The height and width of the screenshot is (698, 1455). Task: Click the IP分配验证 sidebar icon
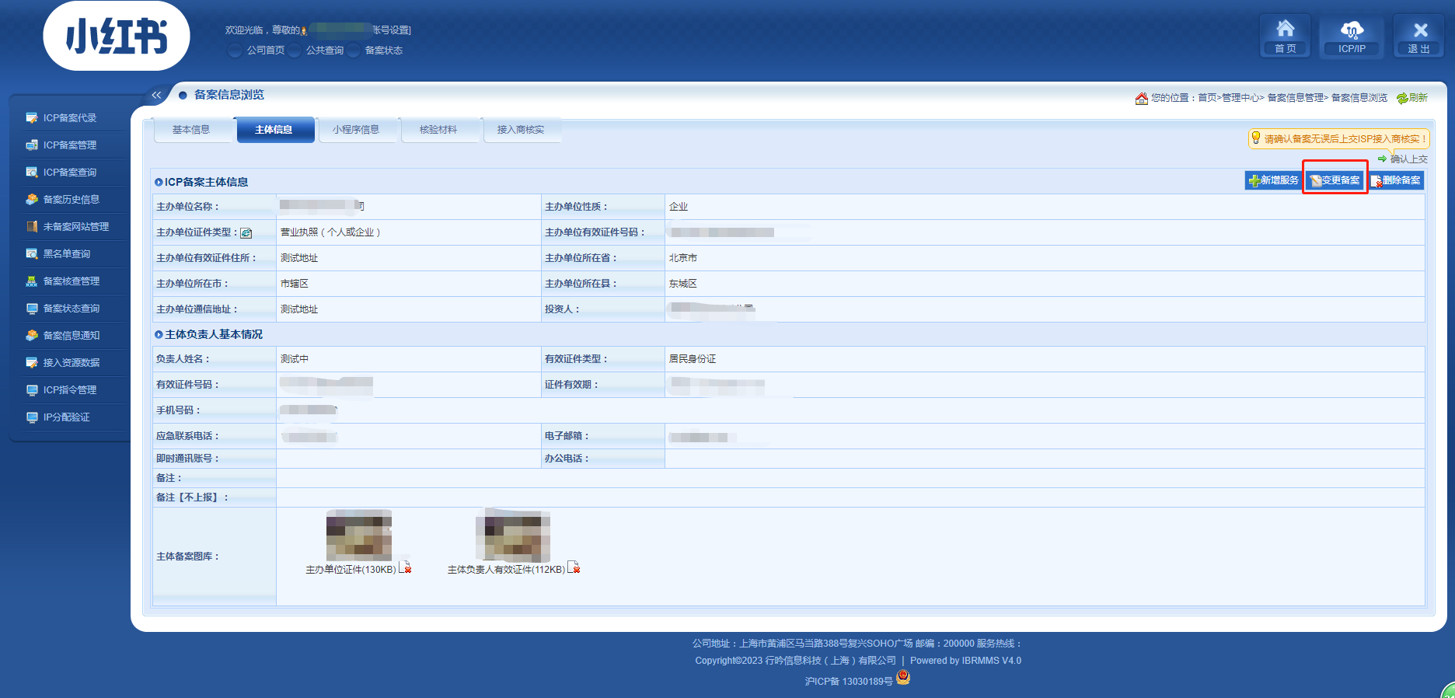point(32,417)
